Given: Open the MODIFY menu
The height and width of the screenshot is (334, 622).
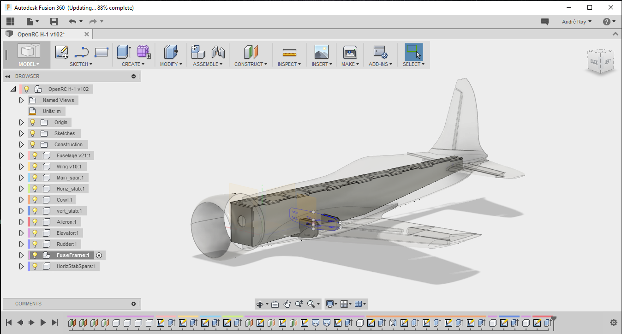Looking at the screenshot, I should 171,64.
